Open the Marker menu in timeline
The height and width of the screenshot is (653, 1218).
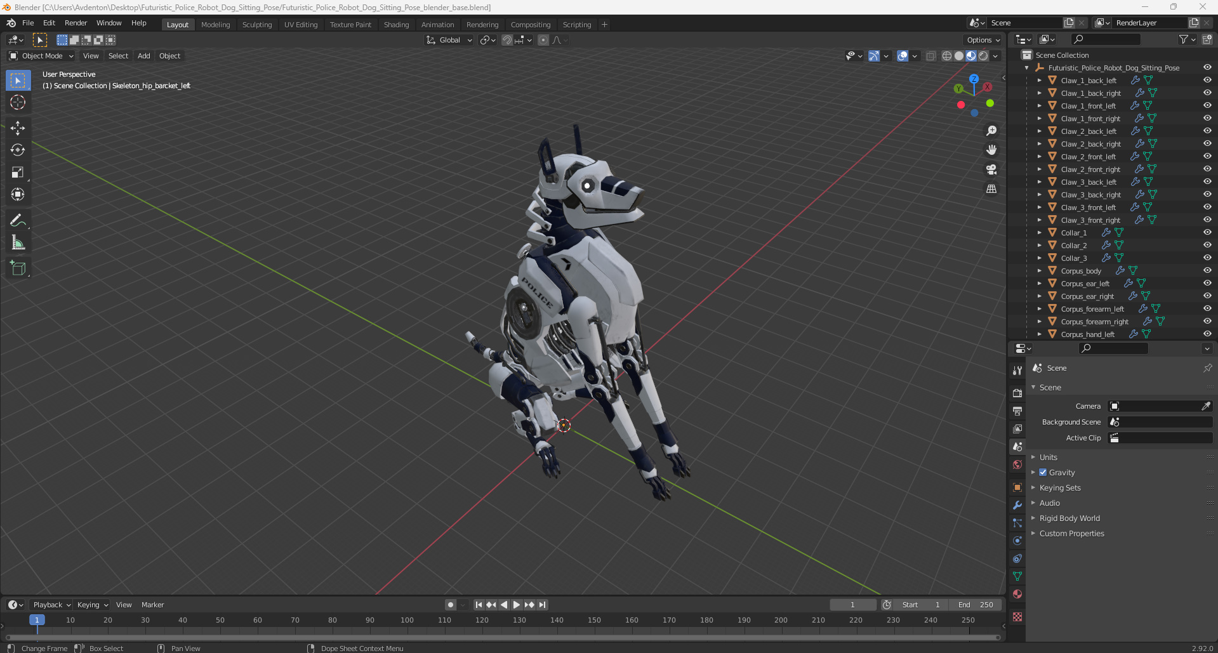tap(152, 605)
